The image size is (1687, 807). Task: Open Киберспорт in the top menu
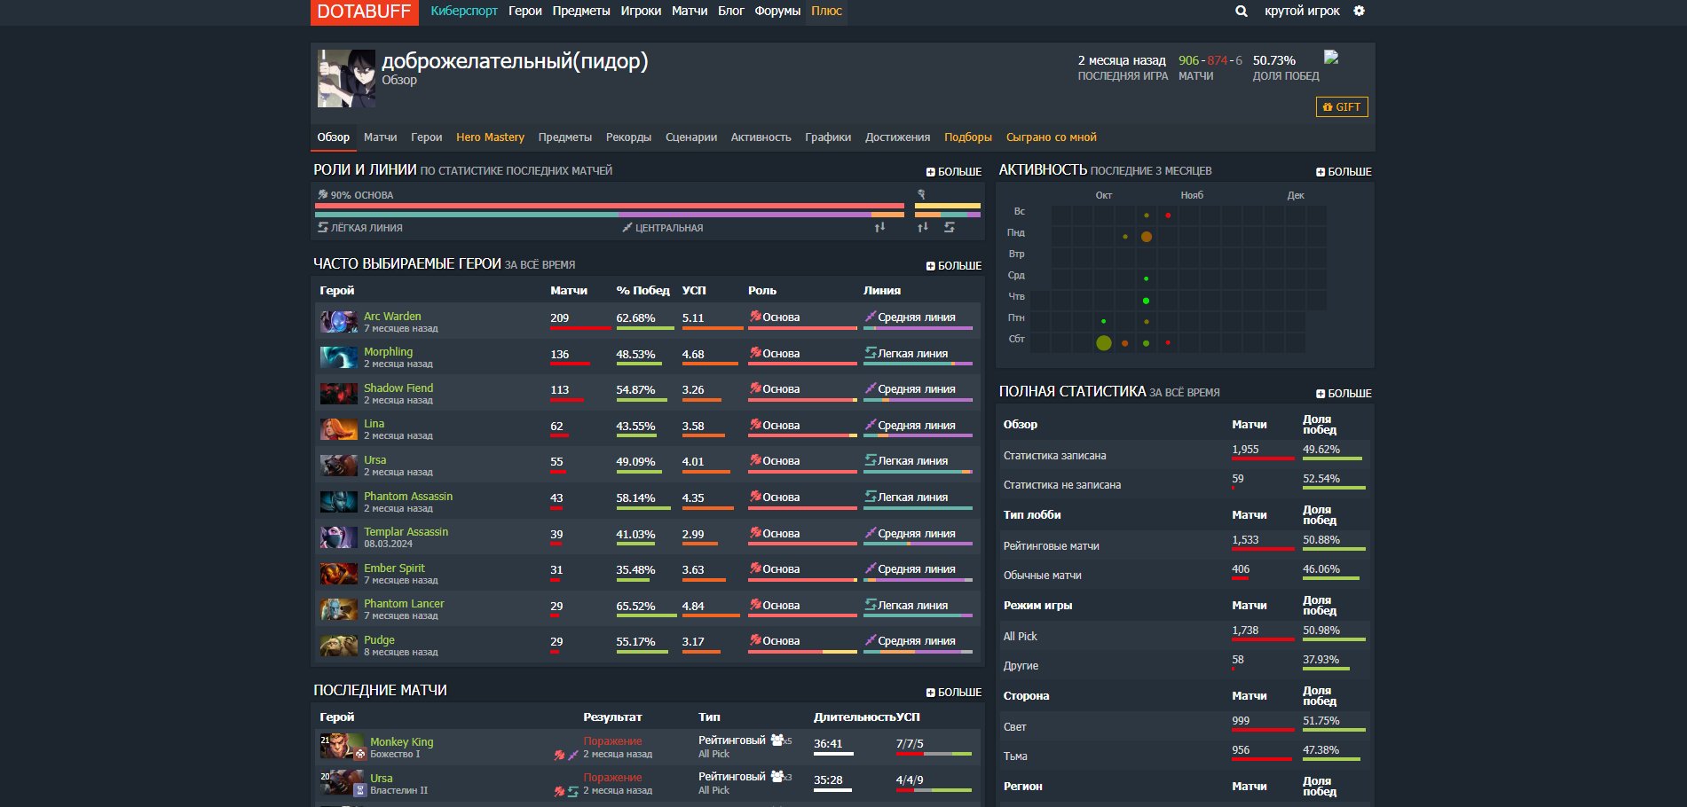tap(464, 12)
